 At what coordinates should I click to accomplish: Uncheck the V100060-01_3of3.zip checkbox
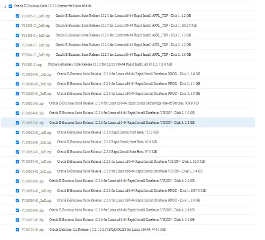tap(18, 94)
